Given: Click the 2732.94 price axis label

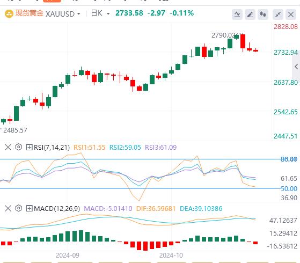Looking at the screenshot, I should [x=286, y=53].
